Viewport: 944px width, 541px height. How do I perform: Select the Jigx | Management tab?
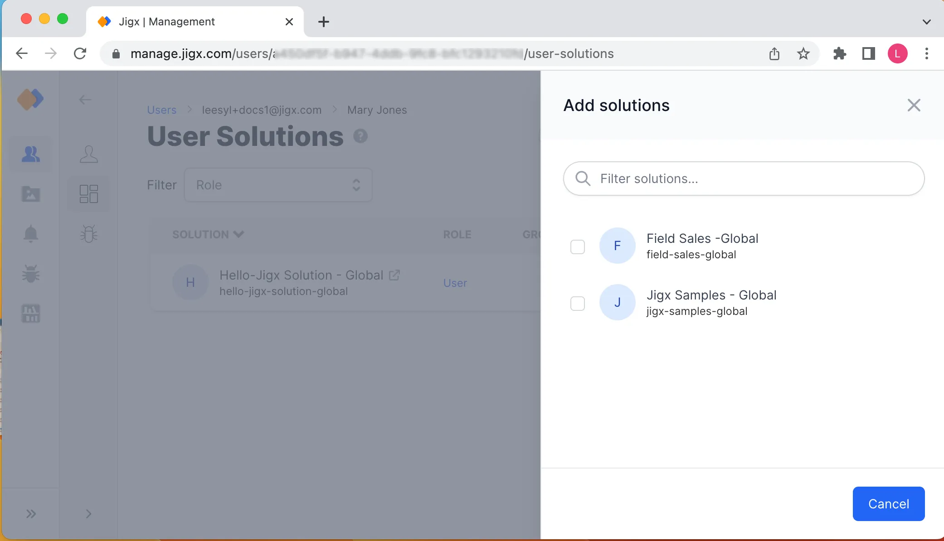(x=195, y=21)
